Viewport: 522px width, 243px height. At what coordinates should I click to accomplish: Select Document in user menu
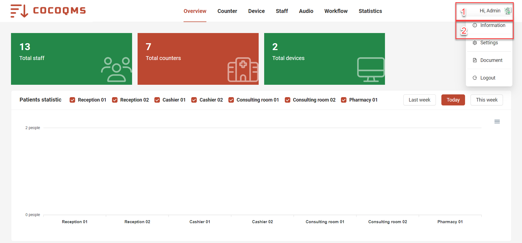[x=489, y=60]
